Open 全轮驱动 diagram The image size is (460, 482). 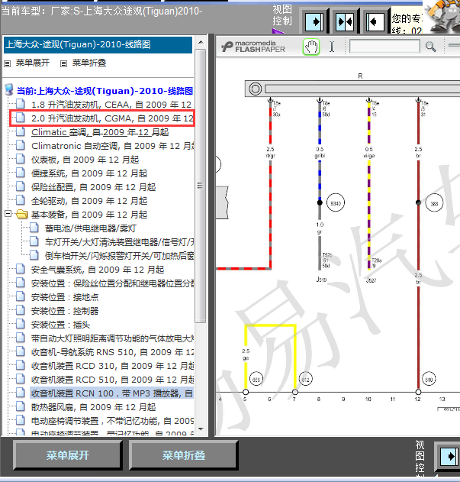89,201
